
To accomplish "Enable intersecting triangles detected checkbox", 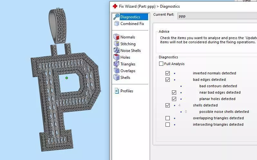I will click(x=167, y=125).
